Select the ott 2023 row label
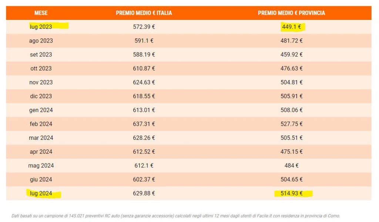The height and width of the screenshot is (222, 379). tap(41, 68)
